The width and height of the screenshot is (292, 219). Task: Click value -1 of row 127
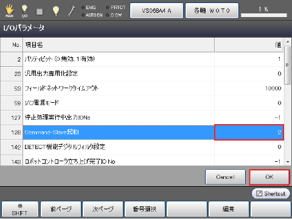pos(249,117)
